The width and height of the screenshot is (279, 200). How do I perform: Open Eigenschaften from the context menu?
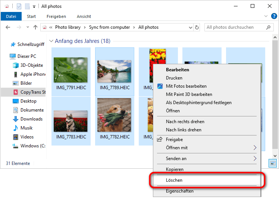[x=179, y=191]
